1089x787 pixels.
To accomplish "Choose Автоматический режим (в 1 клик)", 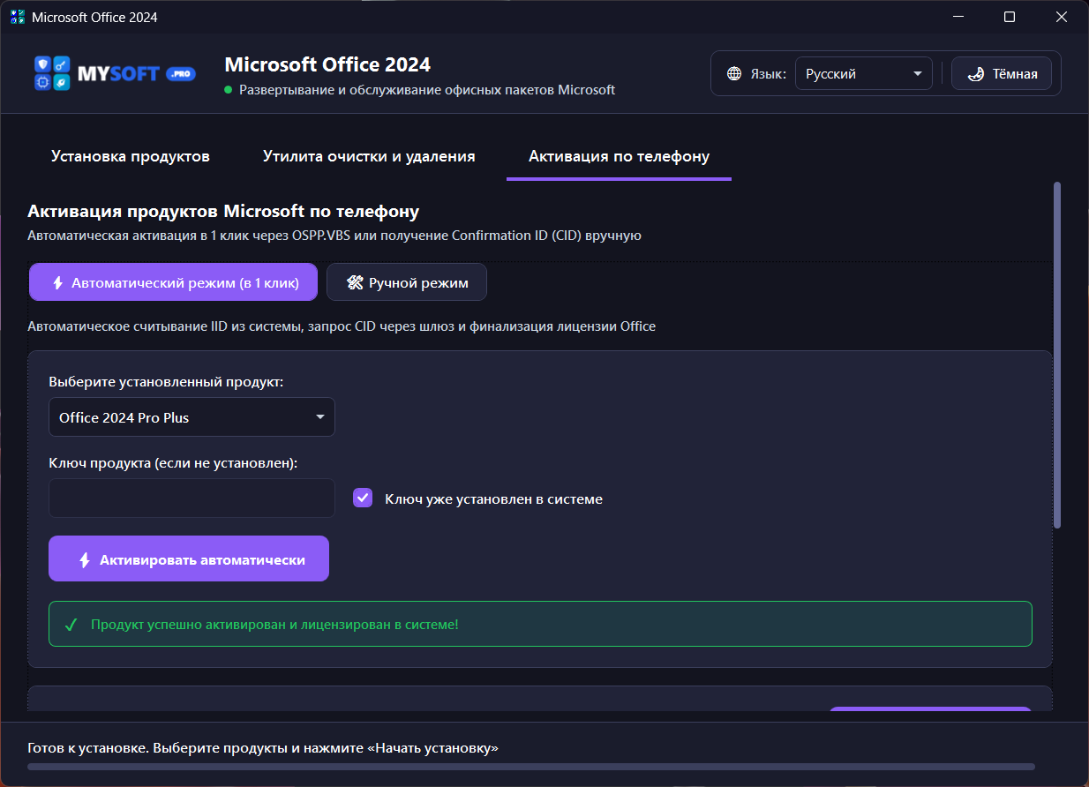I will 173,282.
